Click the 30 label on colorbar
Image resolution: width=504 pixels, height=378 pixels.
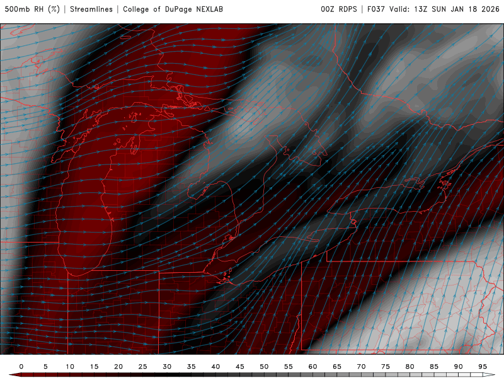[x=167, y=367]
